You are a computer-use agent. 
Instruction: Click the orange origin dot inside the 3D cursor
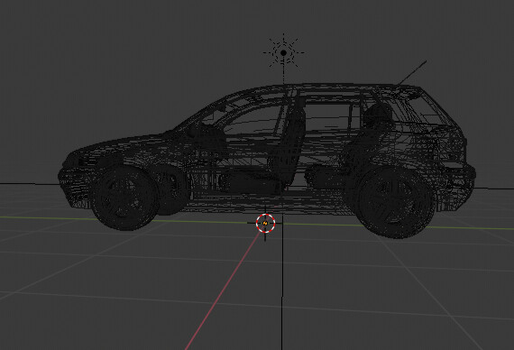pos(265,223)
